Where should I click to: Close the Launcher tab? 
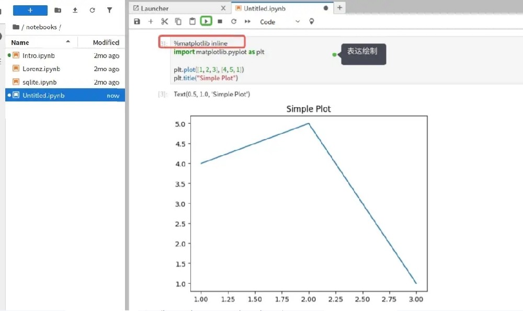[x=223, y=8]
